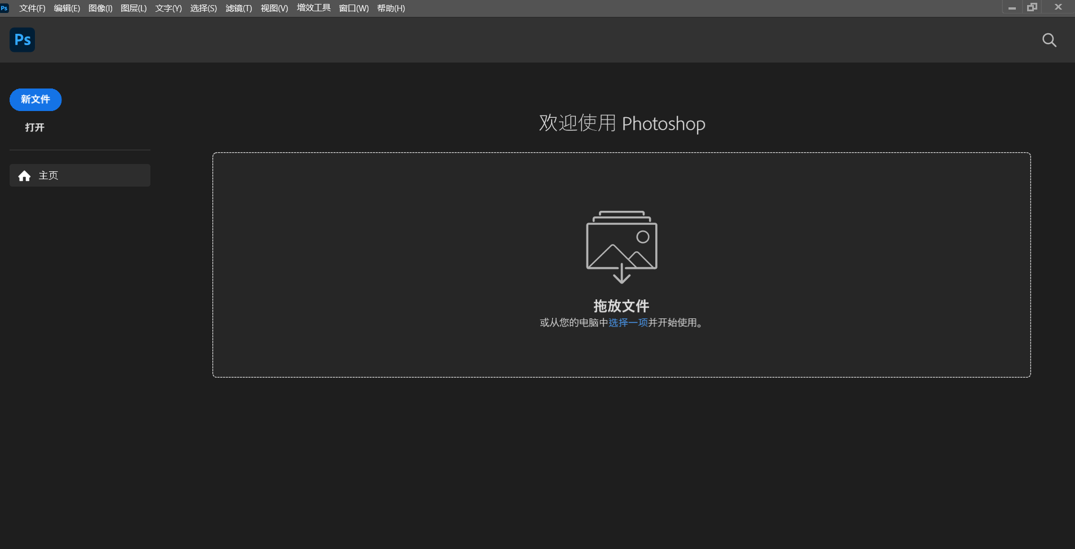1075x549 pixels.
Task: Click the 打开 button
Action: [35, 127]
